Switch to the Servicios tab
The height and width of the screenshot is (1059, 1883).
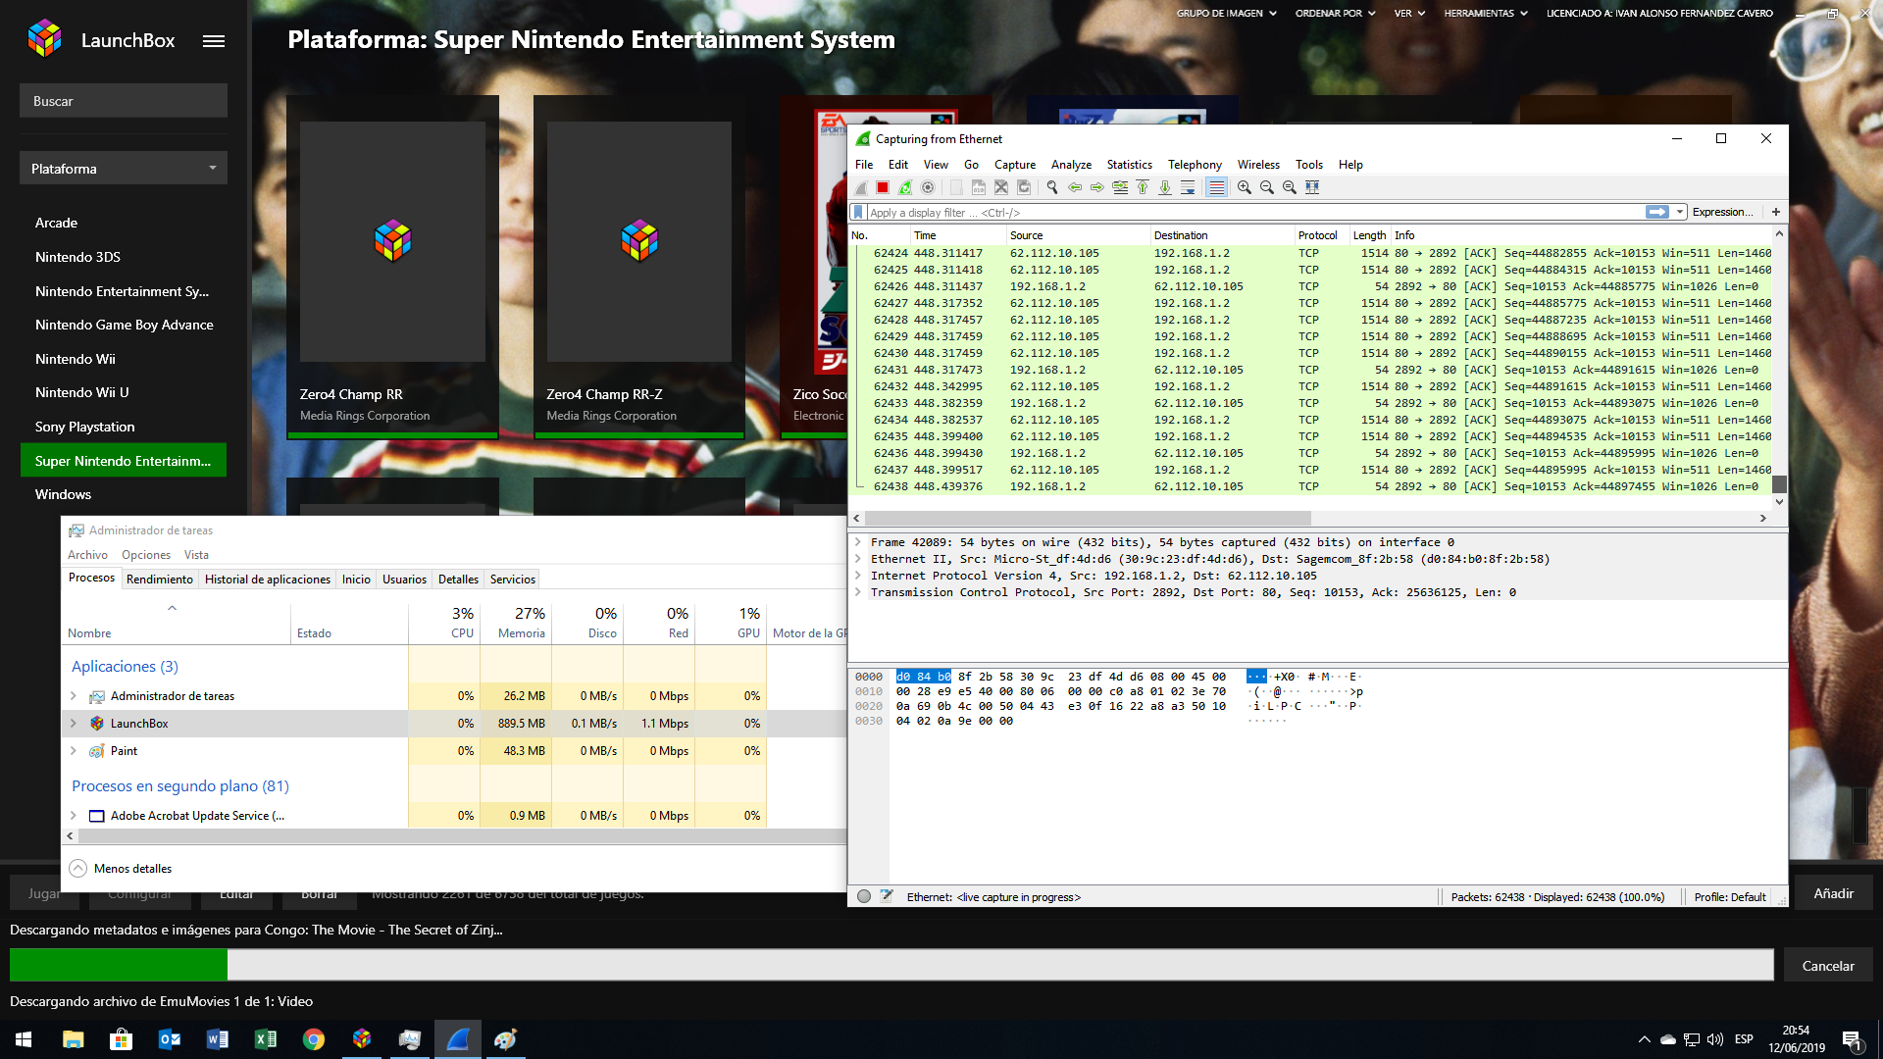(513, 580)
